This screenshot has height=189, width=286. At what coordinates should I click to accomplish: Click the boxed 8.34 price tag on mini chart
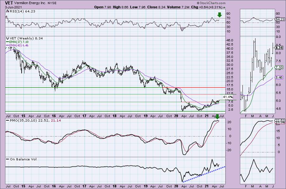pyautogui.click(x=279, y=48)
